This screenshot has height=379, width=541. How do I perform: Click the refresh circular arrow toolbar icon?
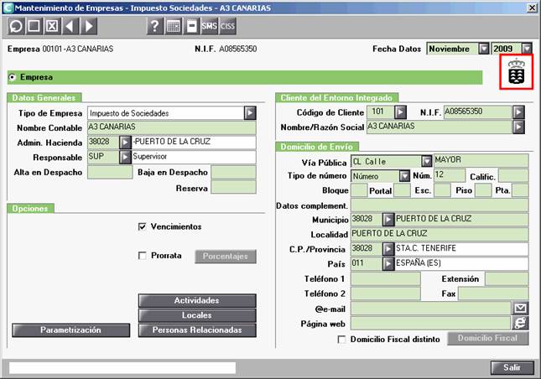[16, 26]
